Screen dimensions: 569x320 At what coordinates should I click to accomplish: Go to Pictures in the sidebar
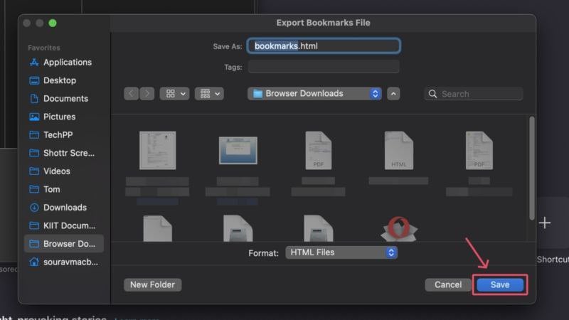(x=64, y=117)
